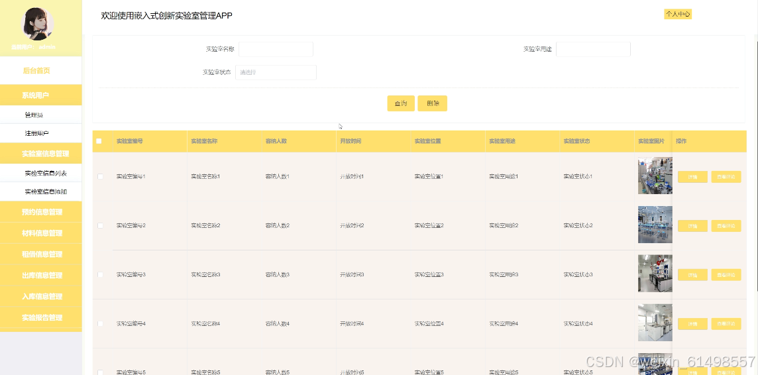Screen dimensions: 758x375
Task: Check the box for row 实验室编号4
Action: pos(100,323)
